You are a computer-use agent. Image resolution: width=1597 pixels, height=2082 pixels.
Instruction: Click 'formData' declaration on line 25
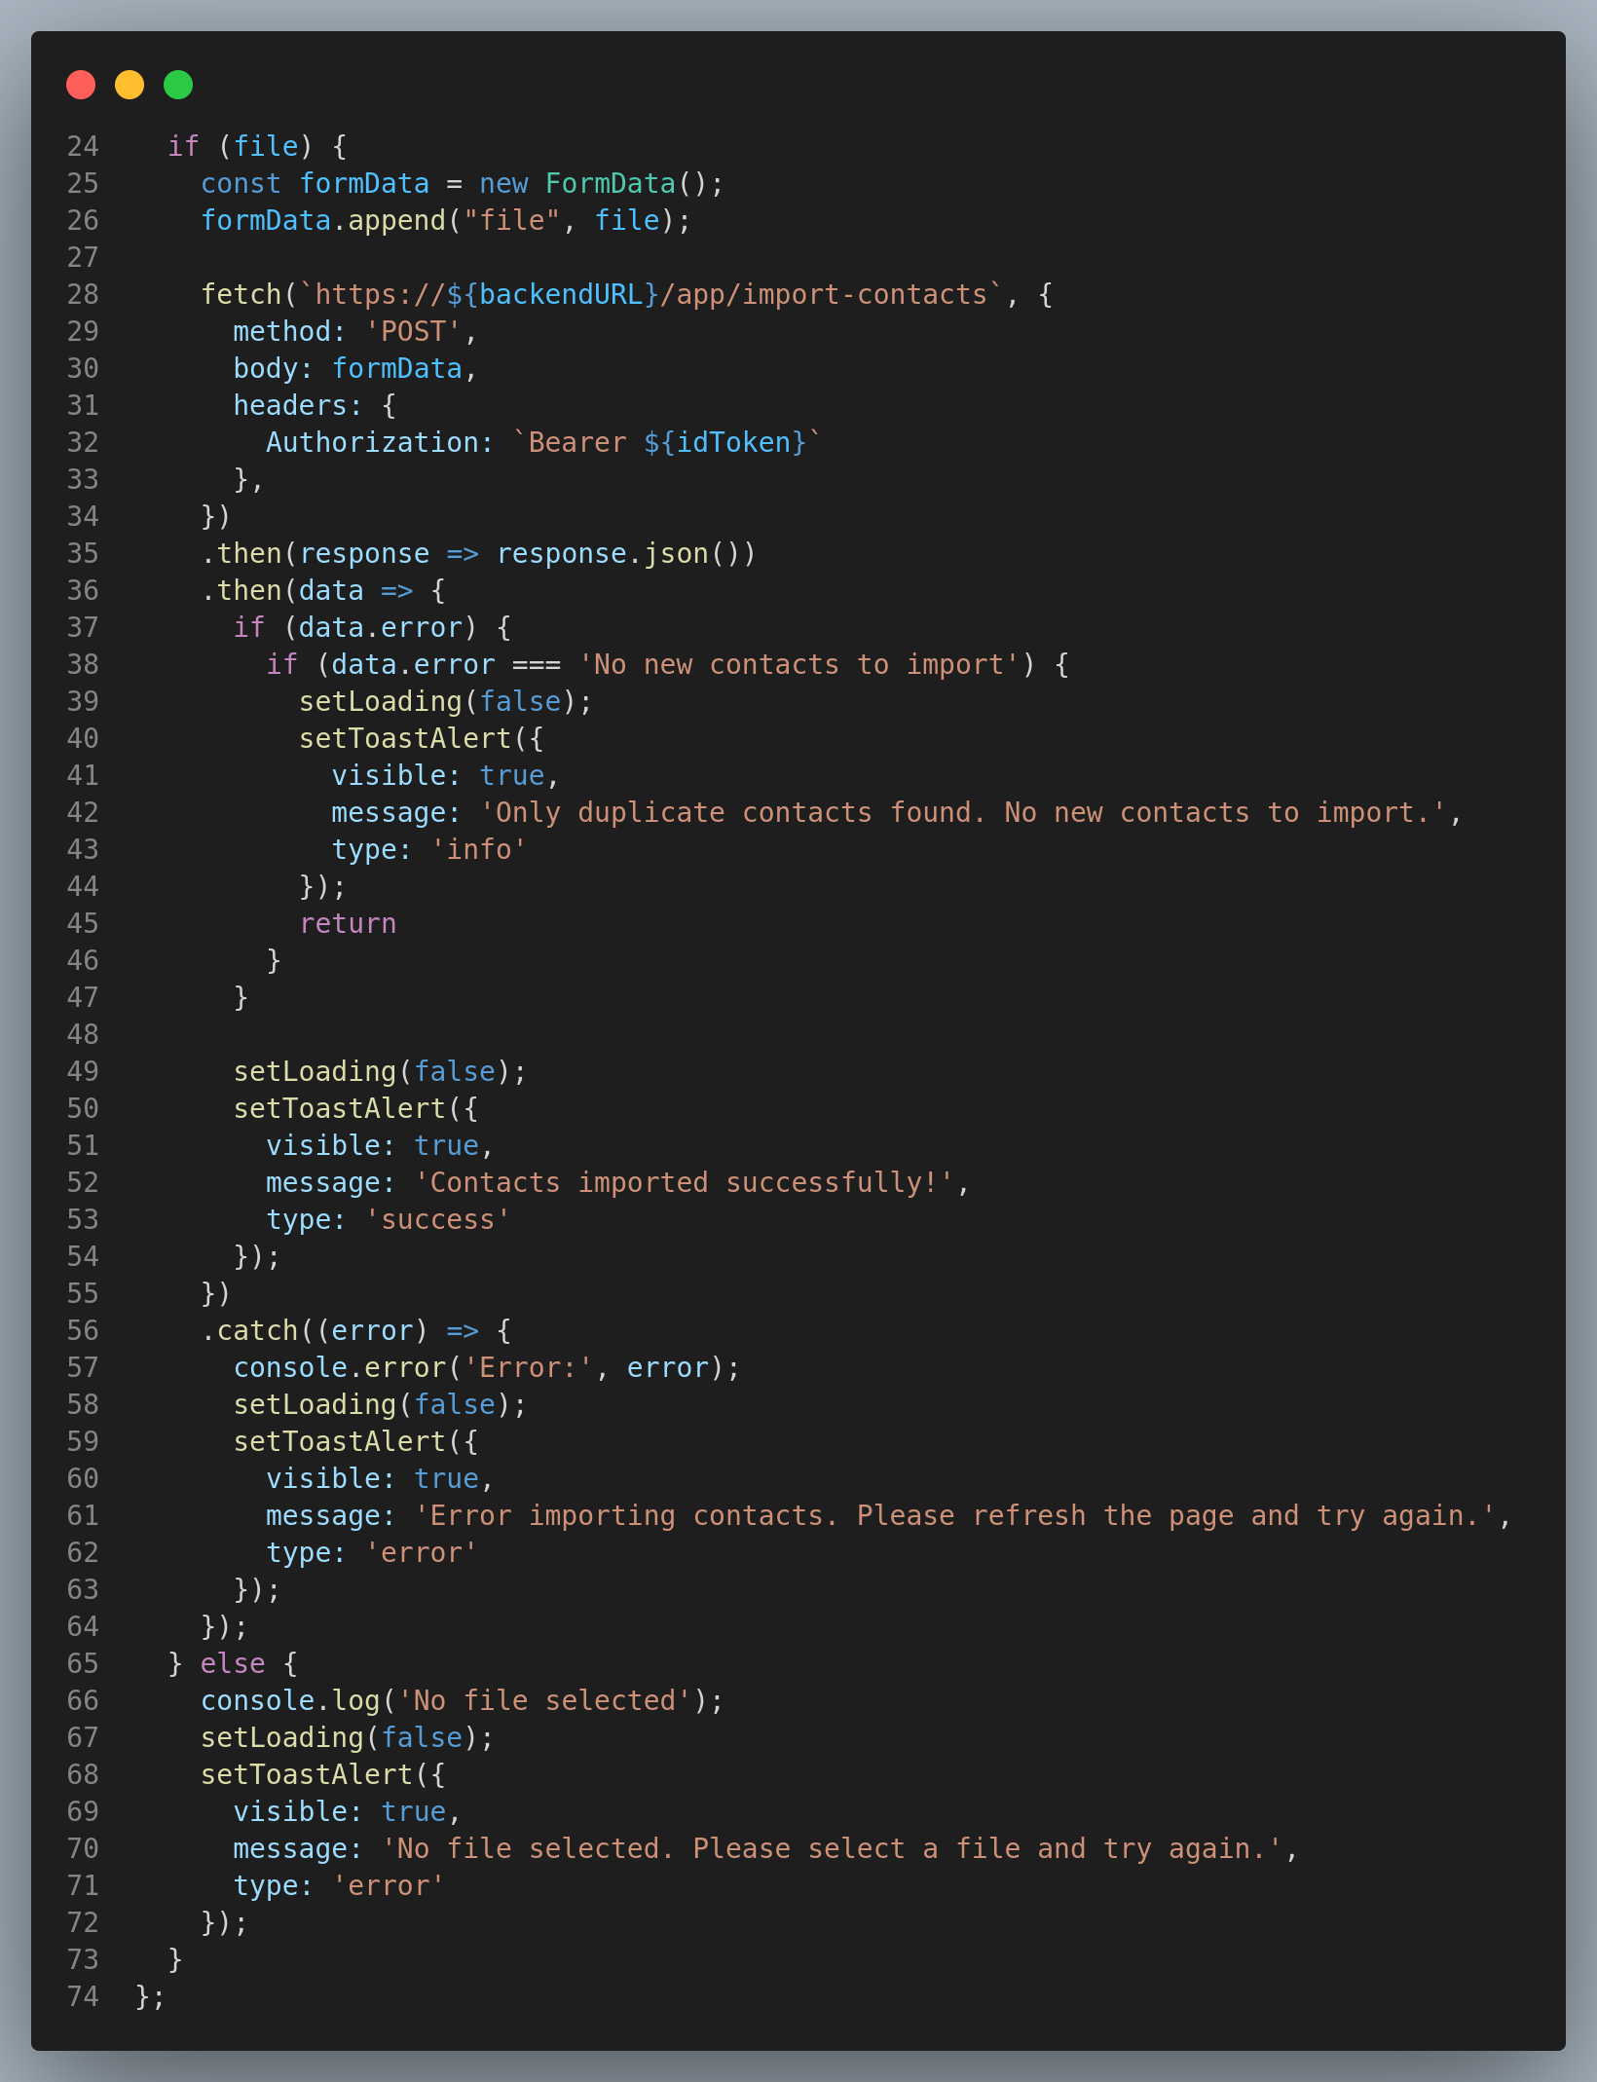pyautogui.click(x=364, y=183)
